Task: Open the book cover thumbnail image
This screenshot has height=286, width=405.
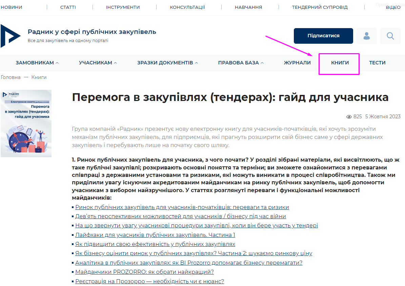Action: pos(26,123)
